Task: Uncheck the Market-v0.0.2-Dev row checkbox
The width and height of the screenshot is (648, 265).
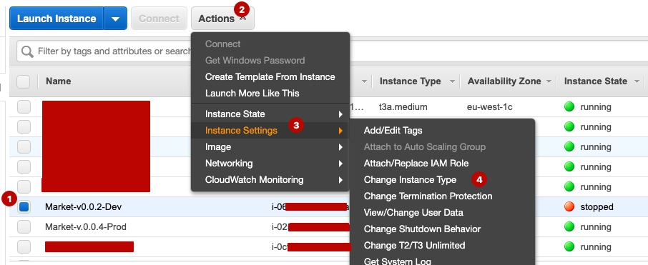Action: tap(24, 207)
